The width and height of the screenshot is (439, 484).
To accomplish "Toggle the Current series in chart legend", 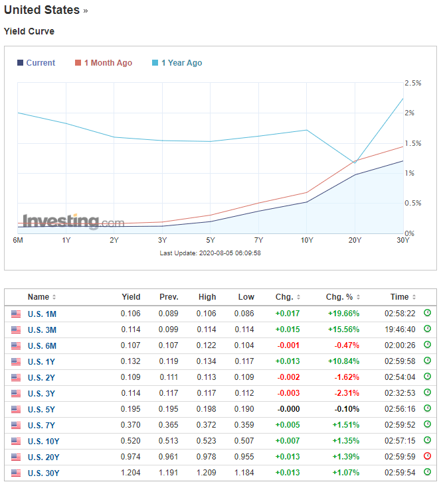I will pyautogui.click(x=40, y=63).
